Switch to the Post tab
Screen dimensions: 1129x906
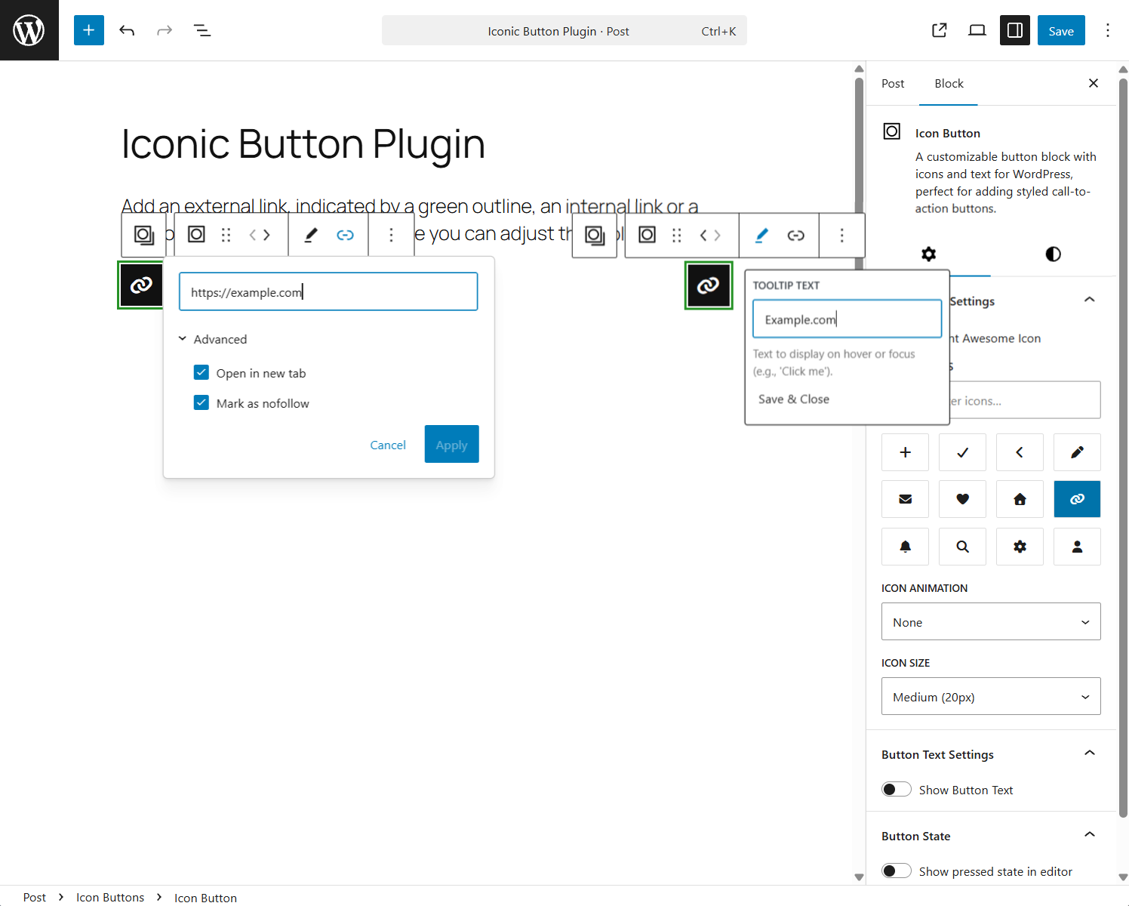point(893,83)
